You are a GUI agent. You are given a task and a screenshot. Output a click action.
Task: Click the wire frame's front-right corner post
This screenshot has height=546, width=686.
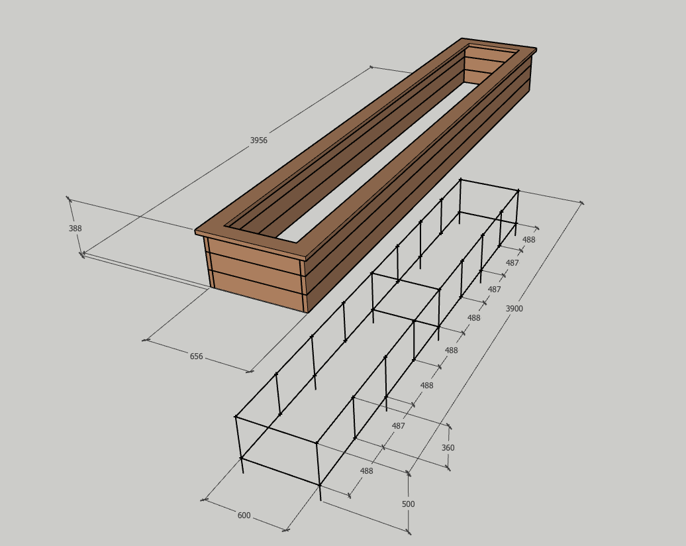[x=318, y=467]
